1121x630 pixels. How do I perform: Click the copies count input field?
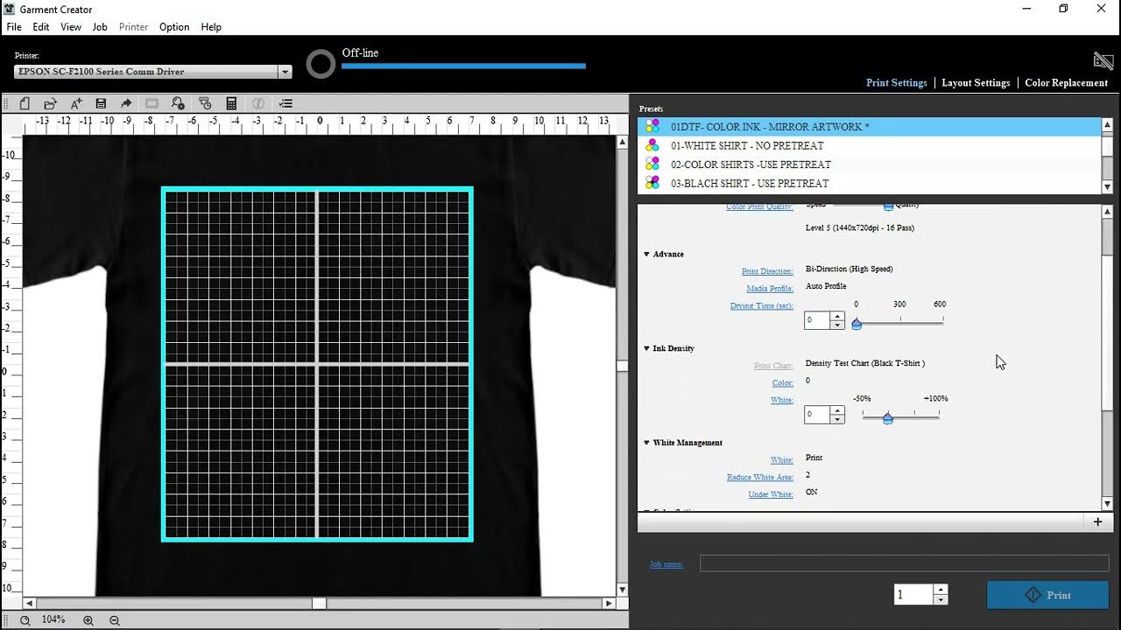pos(913,595)
